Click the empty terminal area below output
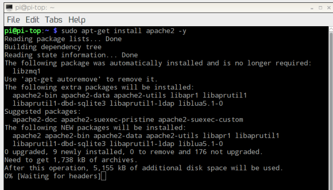 (x=166, y=185)
